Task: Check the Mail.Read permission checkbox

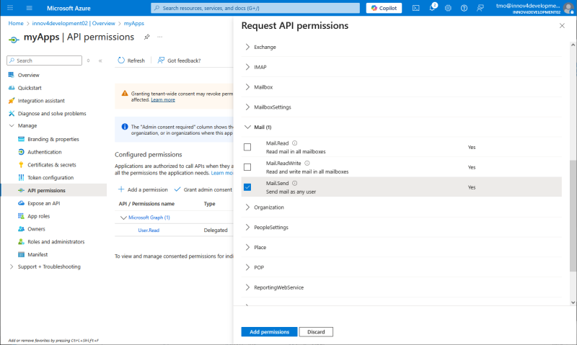Action: tap(247, 147)
